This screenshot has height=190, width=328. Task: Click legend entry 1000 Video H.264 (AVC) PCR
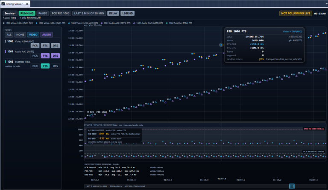pyautogui.click(x=18, y=23)
